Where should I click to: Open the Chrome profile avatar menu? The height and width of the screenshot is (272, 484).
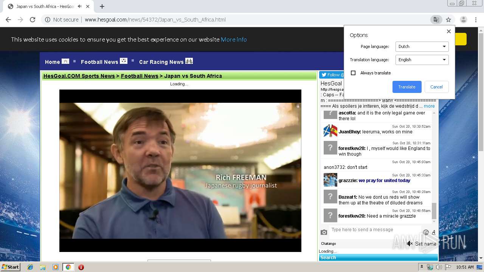[x=463, y=20]
